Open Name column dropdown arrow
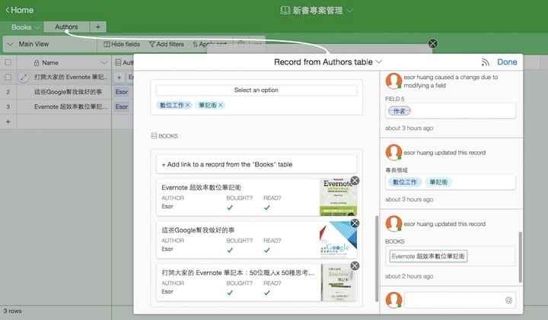 coord(104,63)
